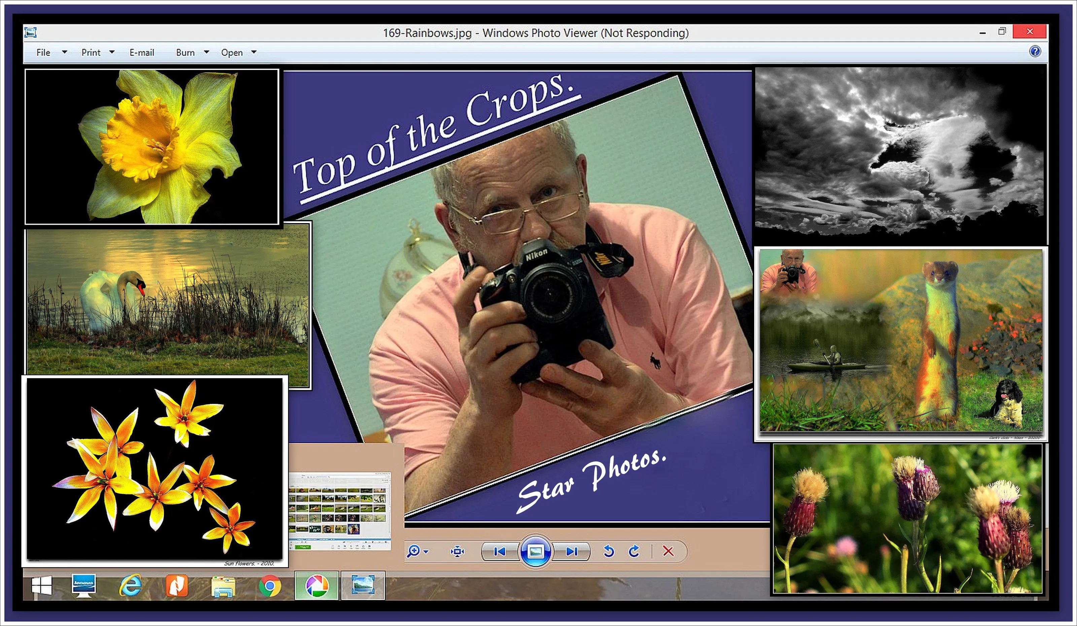Click the 'Sun flowers. - 2010.' caption
This screenshot has width=1077, height=626.
[249, 563]
